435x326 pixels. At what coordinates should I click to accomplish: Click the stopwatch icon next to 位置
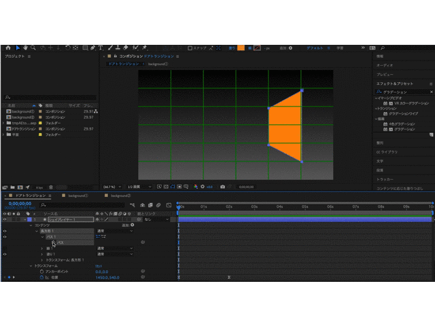pos(41,277)
